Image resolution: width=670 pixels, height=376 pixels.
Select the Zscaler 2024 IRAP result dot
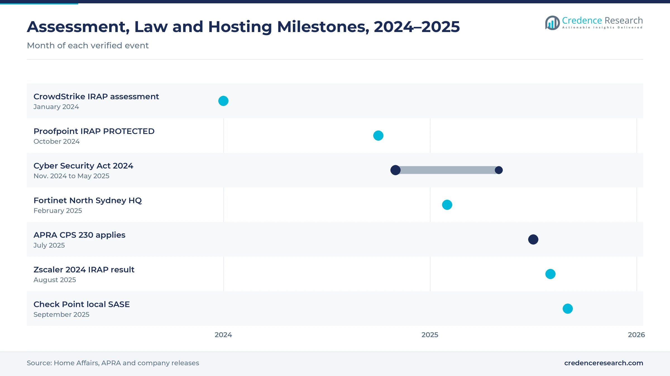pos(550,274)
